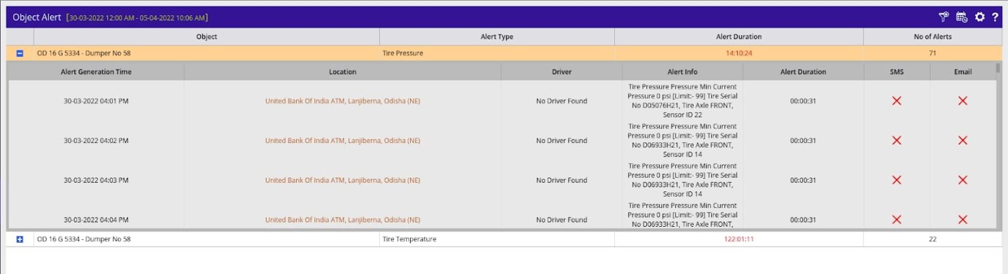Click Email cross icon for 04:01 PM alert

pyautogui.click(x=963, y=101)
